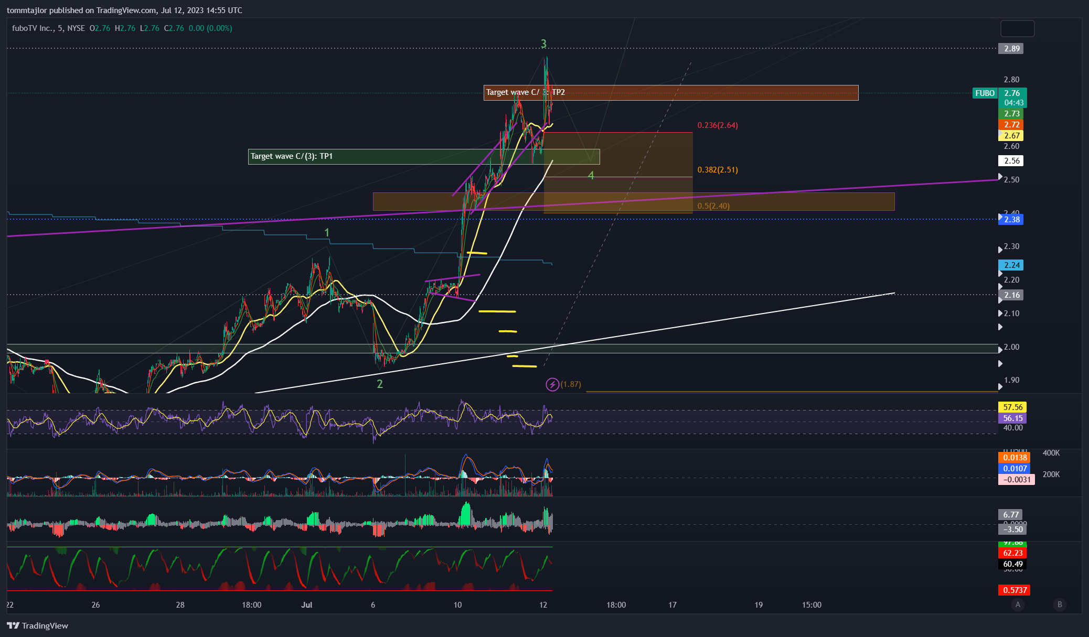This screenshot has height=637, width=1089.
Task: Click the 0.236(2.64) Fibonacci level label
Action: click(x=718, y=125)
